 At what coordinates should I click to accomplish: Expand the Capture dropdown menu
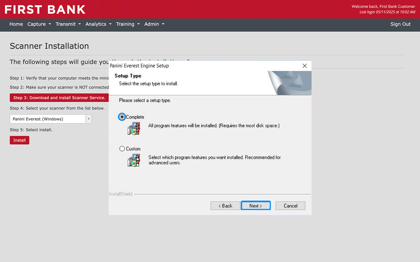pyautogui.click(x=39, y=24)
